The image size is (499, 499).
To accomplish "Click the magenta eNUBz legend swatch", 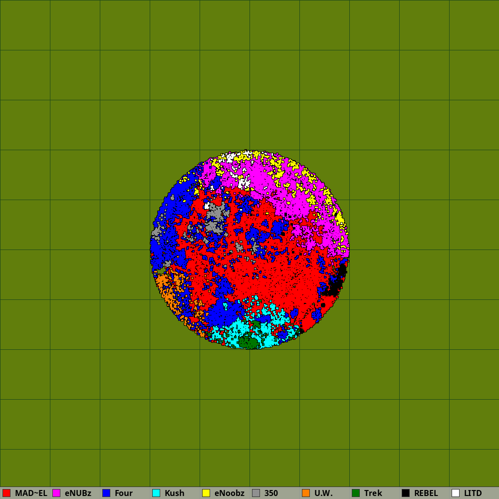I will coord(56,493).
